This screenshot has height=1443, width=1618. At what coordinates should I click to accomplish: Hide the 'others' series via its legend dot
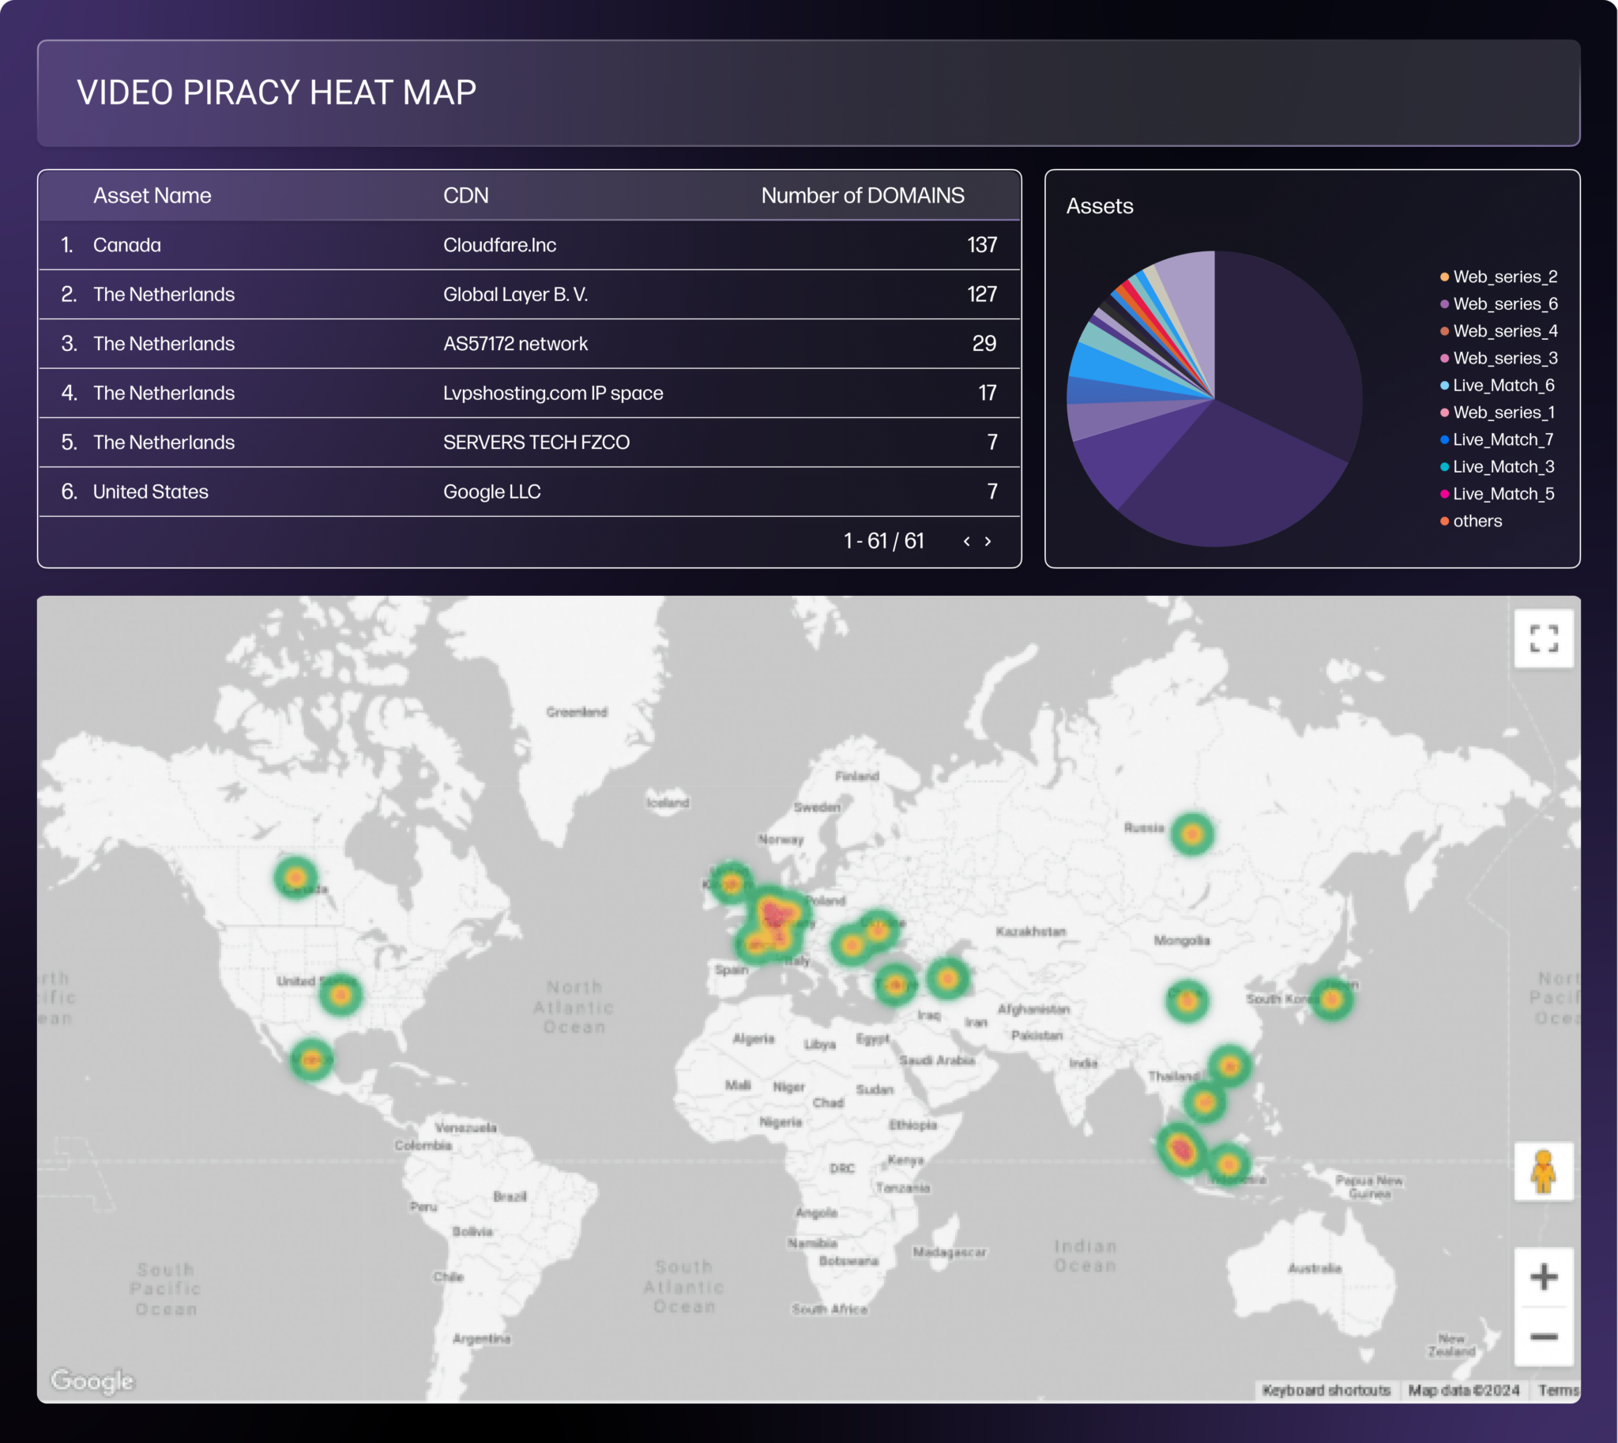1444,521
